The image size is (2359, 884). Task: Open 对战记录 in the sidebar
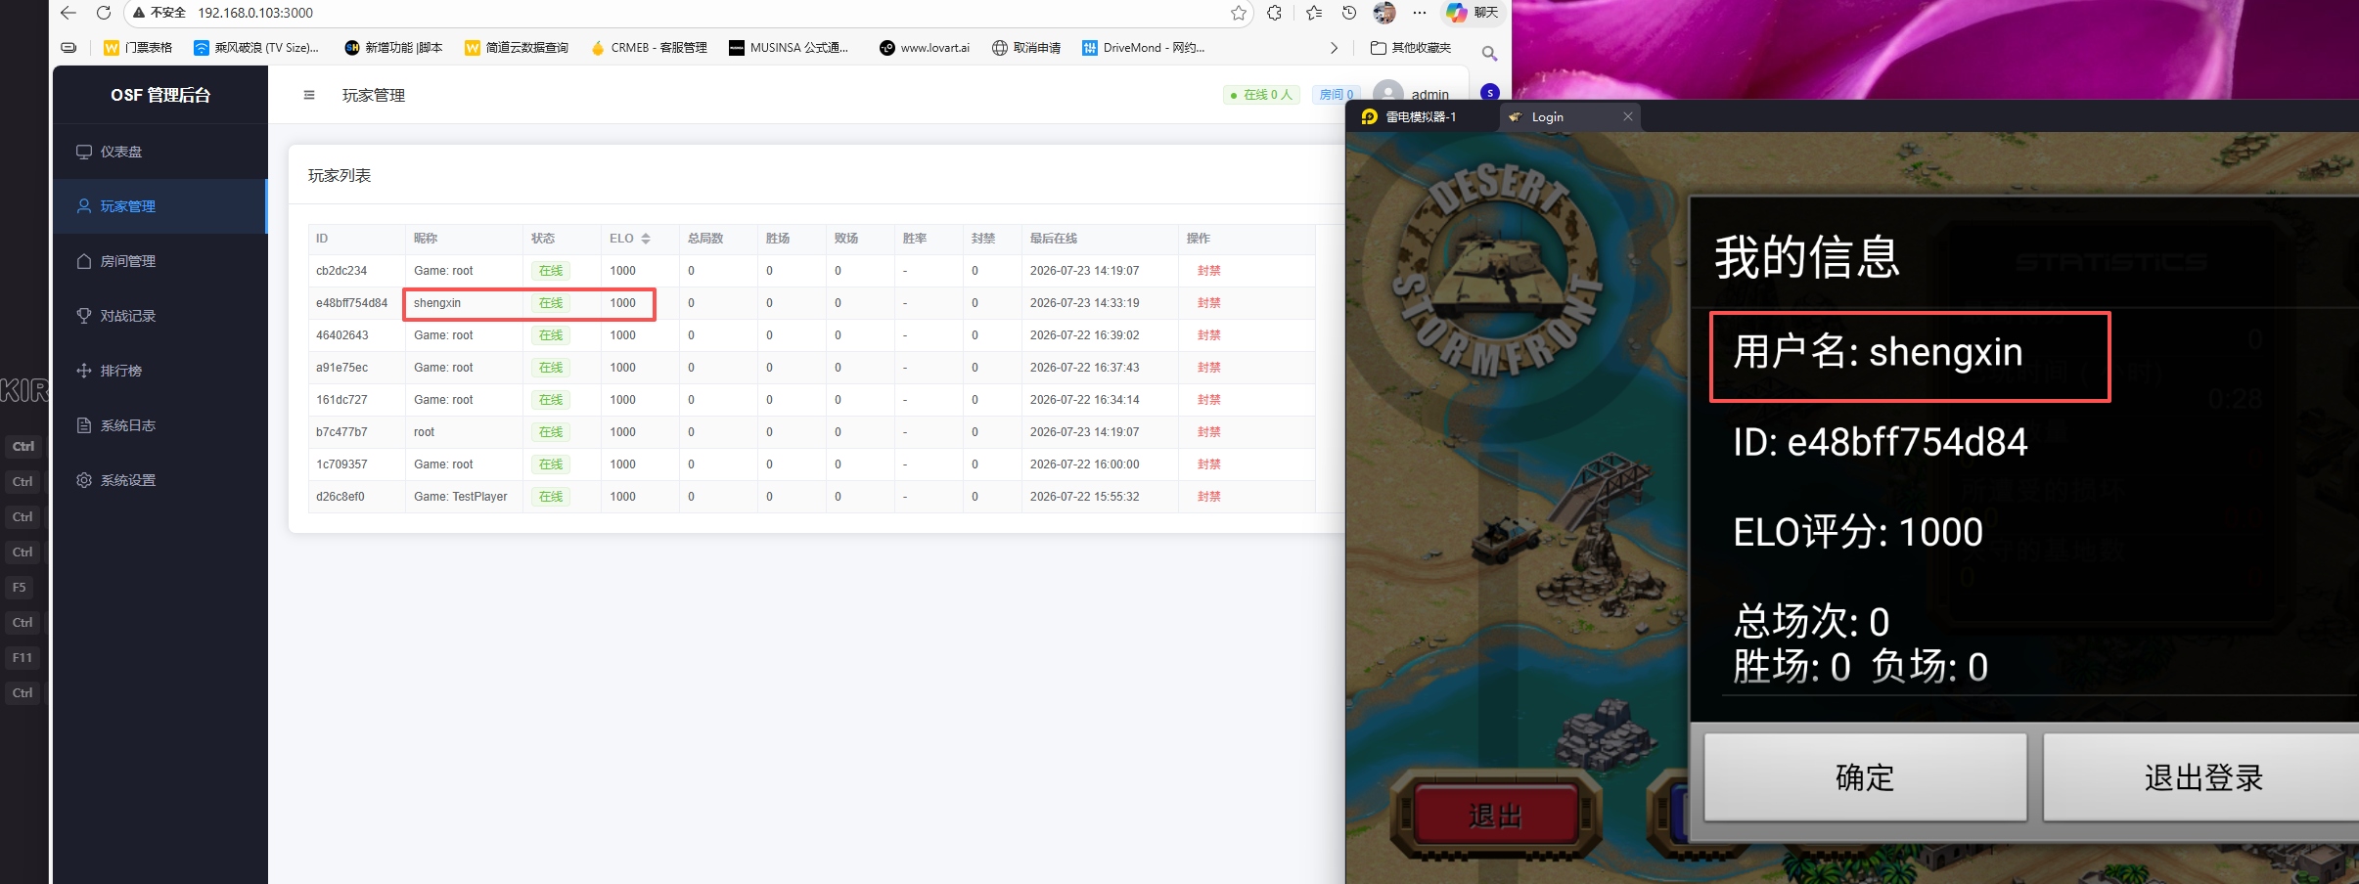coord(159,316)
